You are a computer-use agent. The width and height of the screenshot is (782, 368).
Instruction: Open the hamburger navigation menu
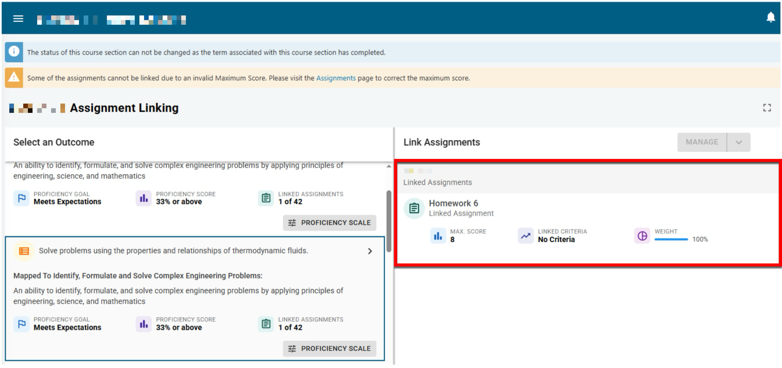[18, 19]
